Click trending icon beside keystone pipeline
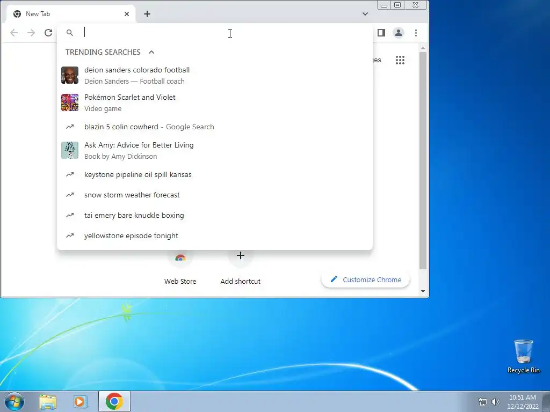 (x=70, y=174)
